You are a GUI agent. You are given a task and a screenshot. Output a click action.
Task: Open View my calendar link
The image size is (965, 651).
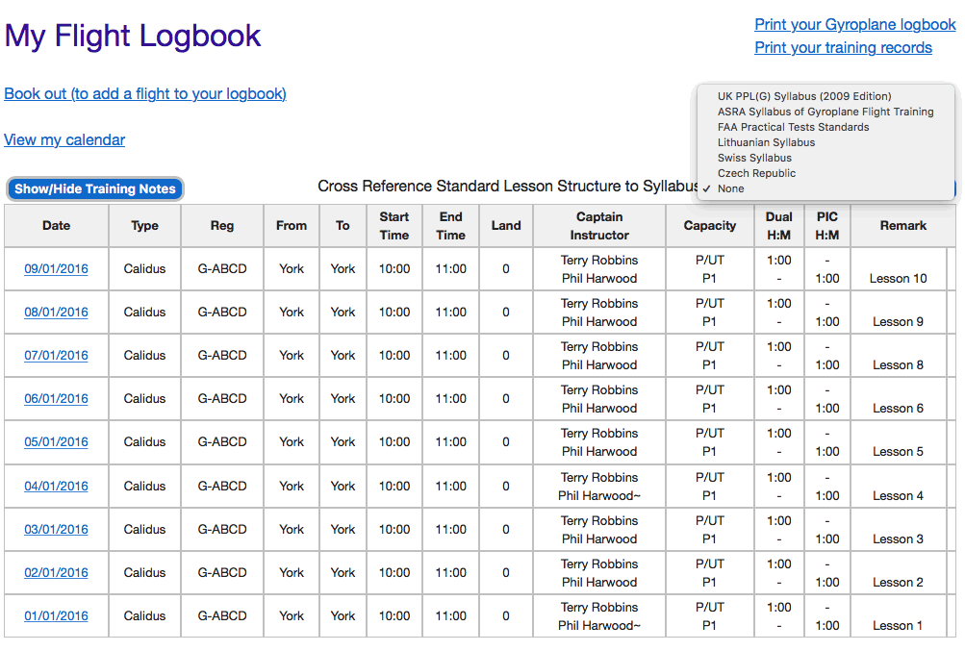click(64, 139)
